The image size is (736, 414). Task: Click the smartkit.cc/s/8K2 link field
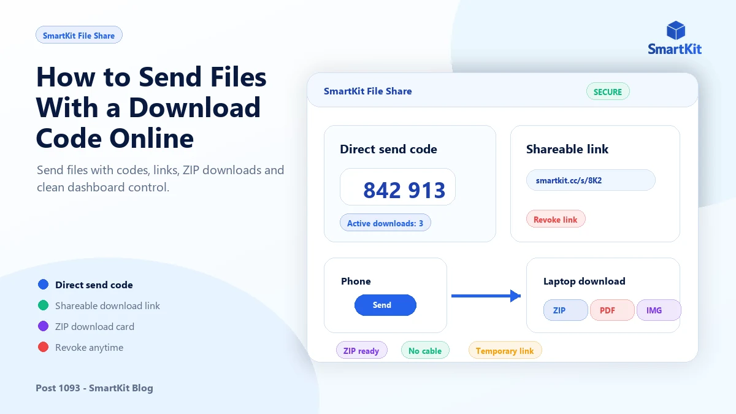point(591,180)
